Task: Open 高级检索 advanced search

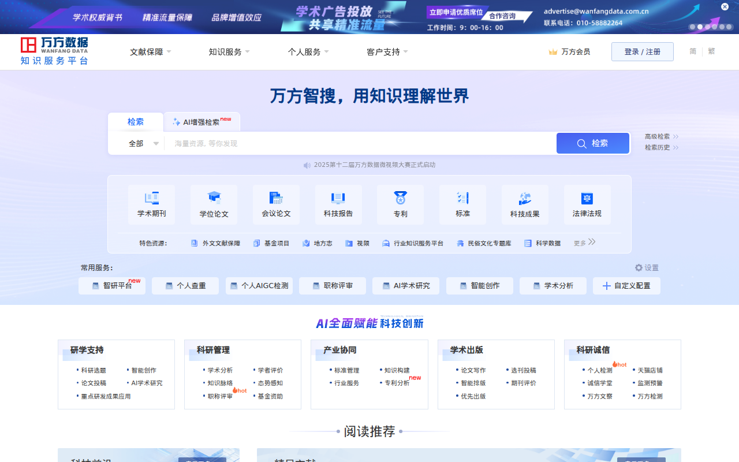Action: (662, 137)
